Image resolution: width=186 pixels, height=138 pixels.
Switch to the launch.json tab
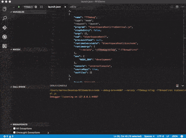(54, 7)
